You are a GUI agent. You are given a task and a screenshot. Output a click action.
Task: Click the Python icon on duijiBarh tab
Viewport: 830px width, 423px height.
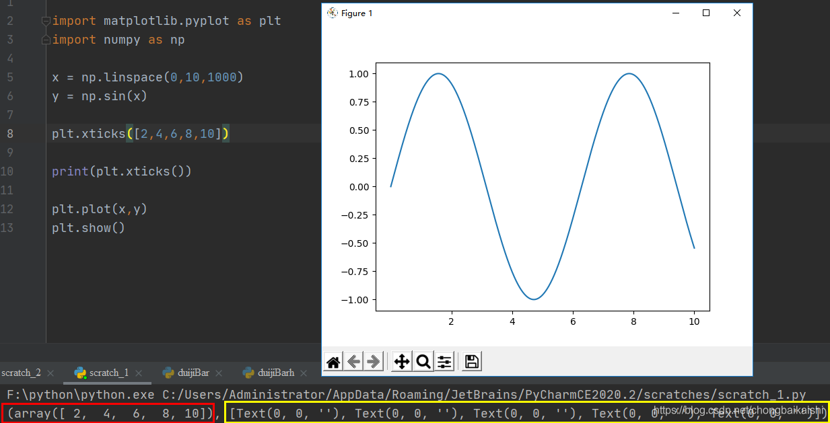click(x=248, y=373)
